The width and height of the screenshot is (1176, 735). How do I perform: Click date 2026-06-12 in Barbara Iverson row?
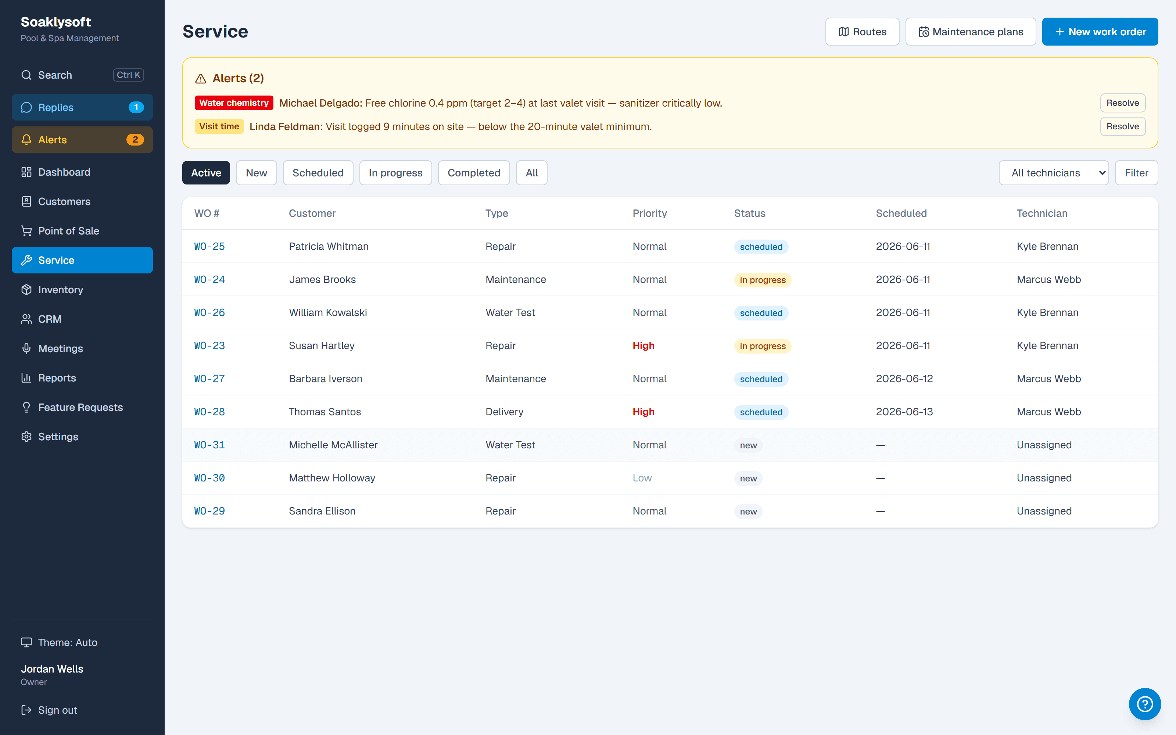point(904,379)
